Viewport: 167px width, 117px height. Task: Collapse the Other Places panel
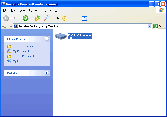click(47, 39)
